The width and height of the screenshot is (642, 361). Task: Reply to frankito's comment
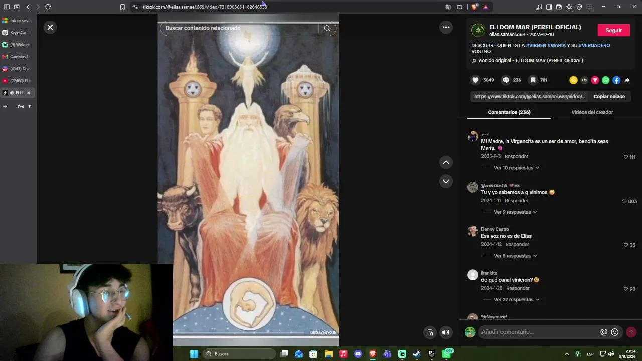point(518,288)
